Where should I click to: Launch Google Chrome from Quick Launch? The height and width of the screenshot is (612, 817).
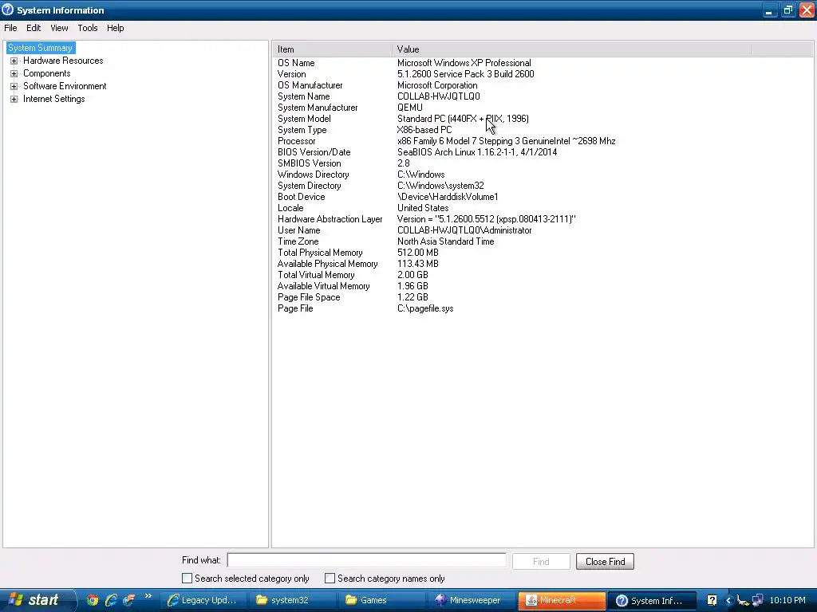click(93, 600)
